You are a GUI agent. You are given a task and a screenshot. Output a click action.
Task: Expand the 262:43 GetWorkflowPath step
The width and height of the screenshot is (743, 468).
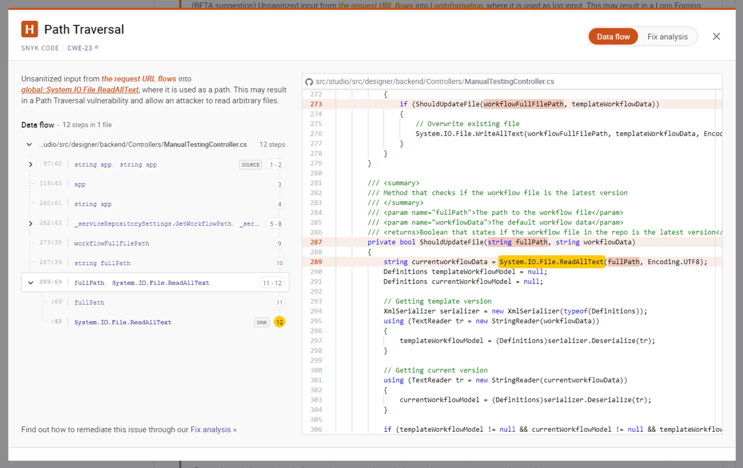pyautogui.click(x=30, y=223)
